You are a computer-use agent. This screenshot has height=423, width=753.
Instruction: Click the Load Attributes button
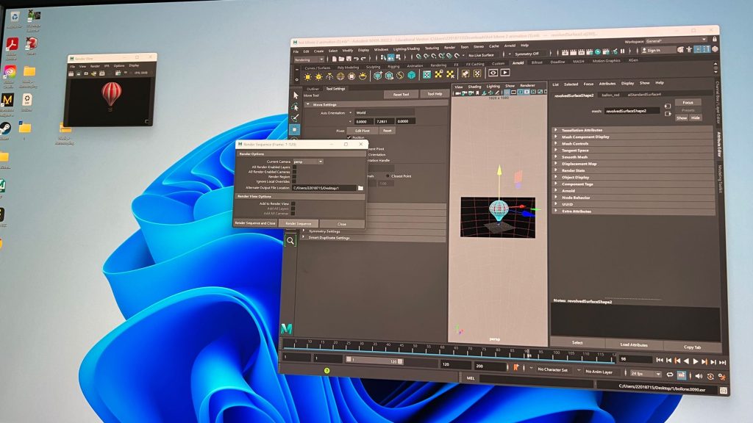(634, 344)
